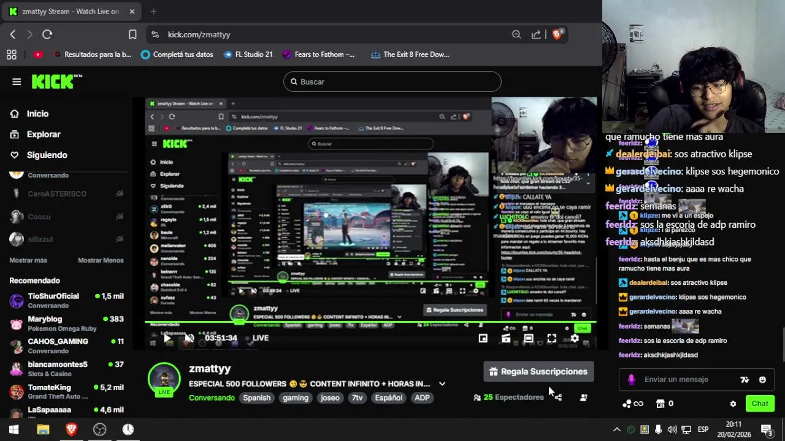Click the green Chat send button
The height and width of the screenshot is (441, 785).
point(760,404)
